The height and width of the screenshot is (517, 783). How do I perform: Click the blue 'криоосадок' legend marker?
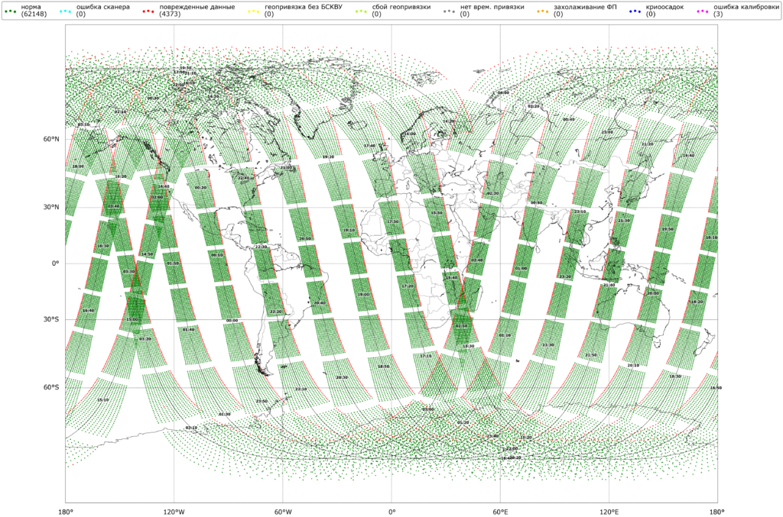(x=634, y=11)
